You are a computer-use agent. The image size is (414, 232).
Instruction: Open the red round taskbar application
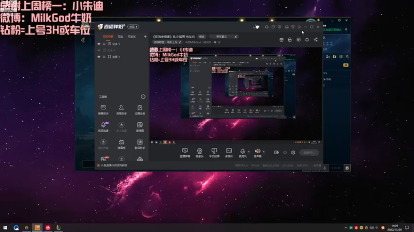pos(48,228)
